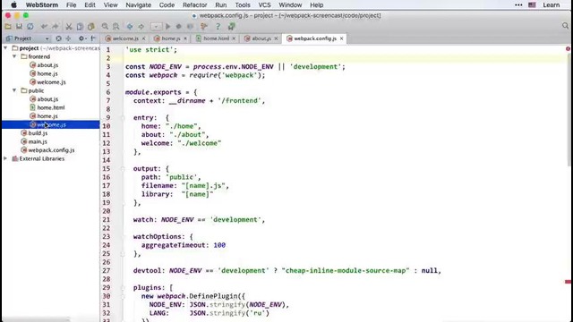Close the about.js tab

tap(276, 38)
